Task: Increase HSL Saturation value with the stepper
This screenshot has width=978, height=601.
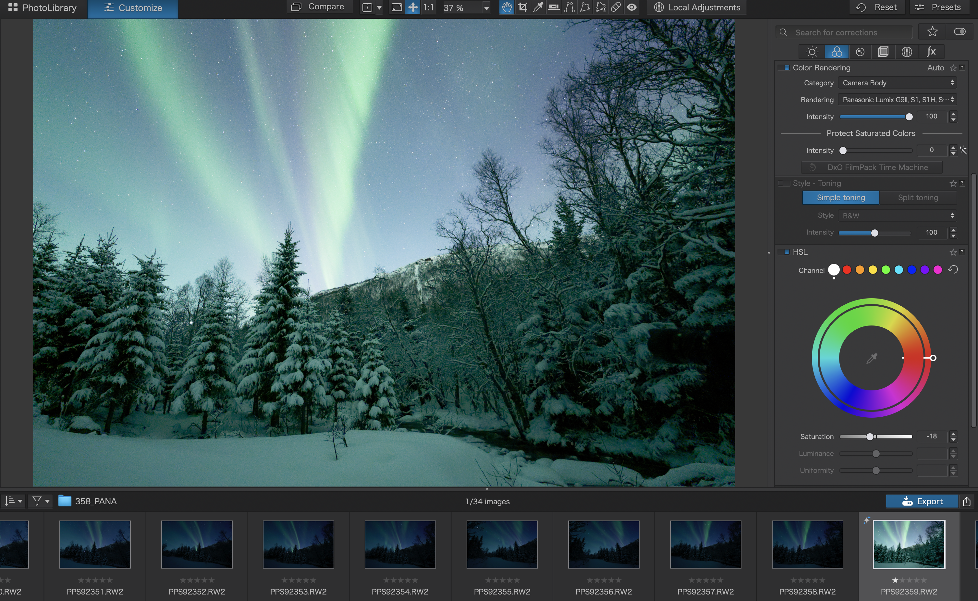Action: (953, 434)
